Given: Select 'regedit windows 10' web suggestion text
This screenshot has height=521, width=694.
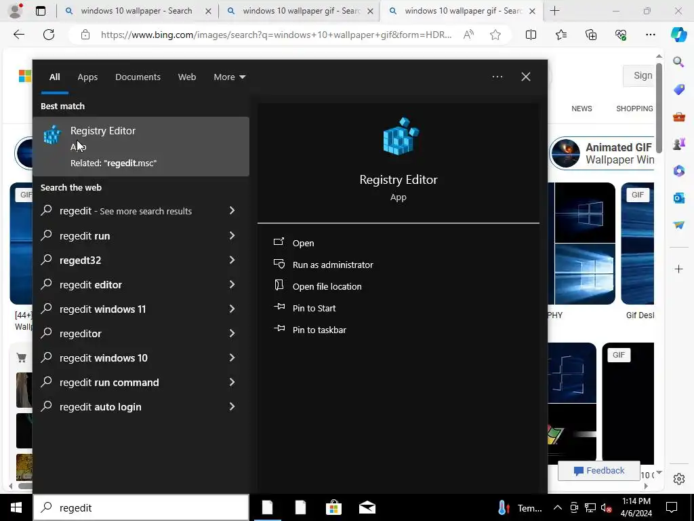Looking at the screenshot, I should [x=104, y=358].
